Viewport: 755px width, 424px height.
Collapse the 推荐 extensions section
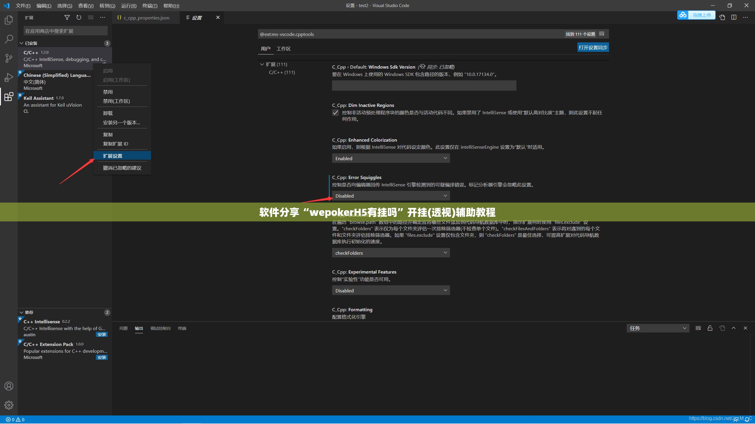tap(21, 312)
